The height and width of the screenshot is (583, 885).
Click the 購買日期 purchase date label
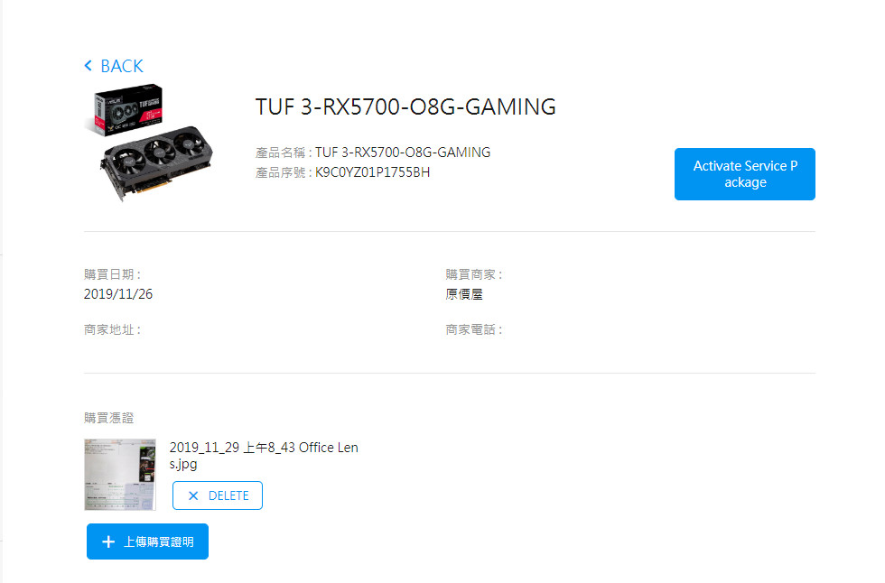click(112, 274)
